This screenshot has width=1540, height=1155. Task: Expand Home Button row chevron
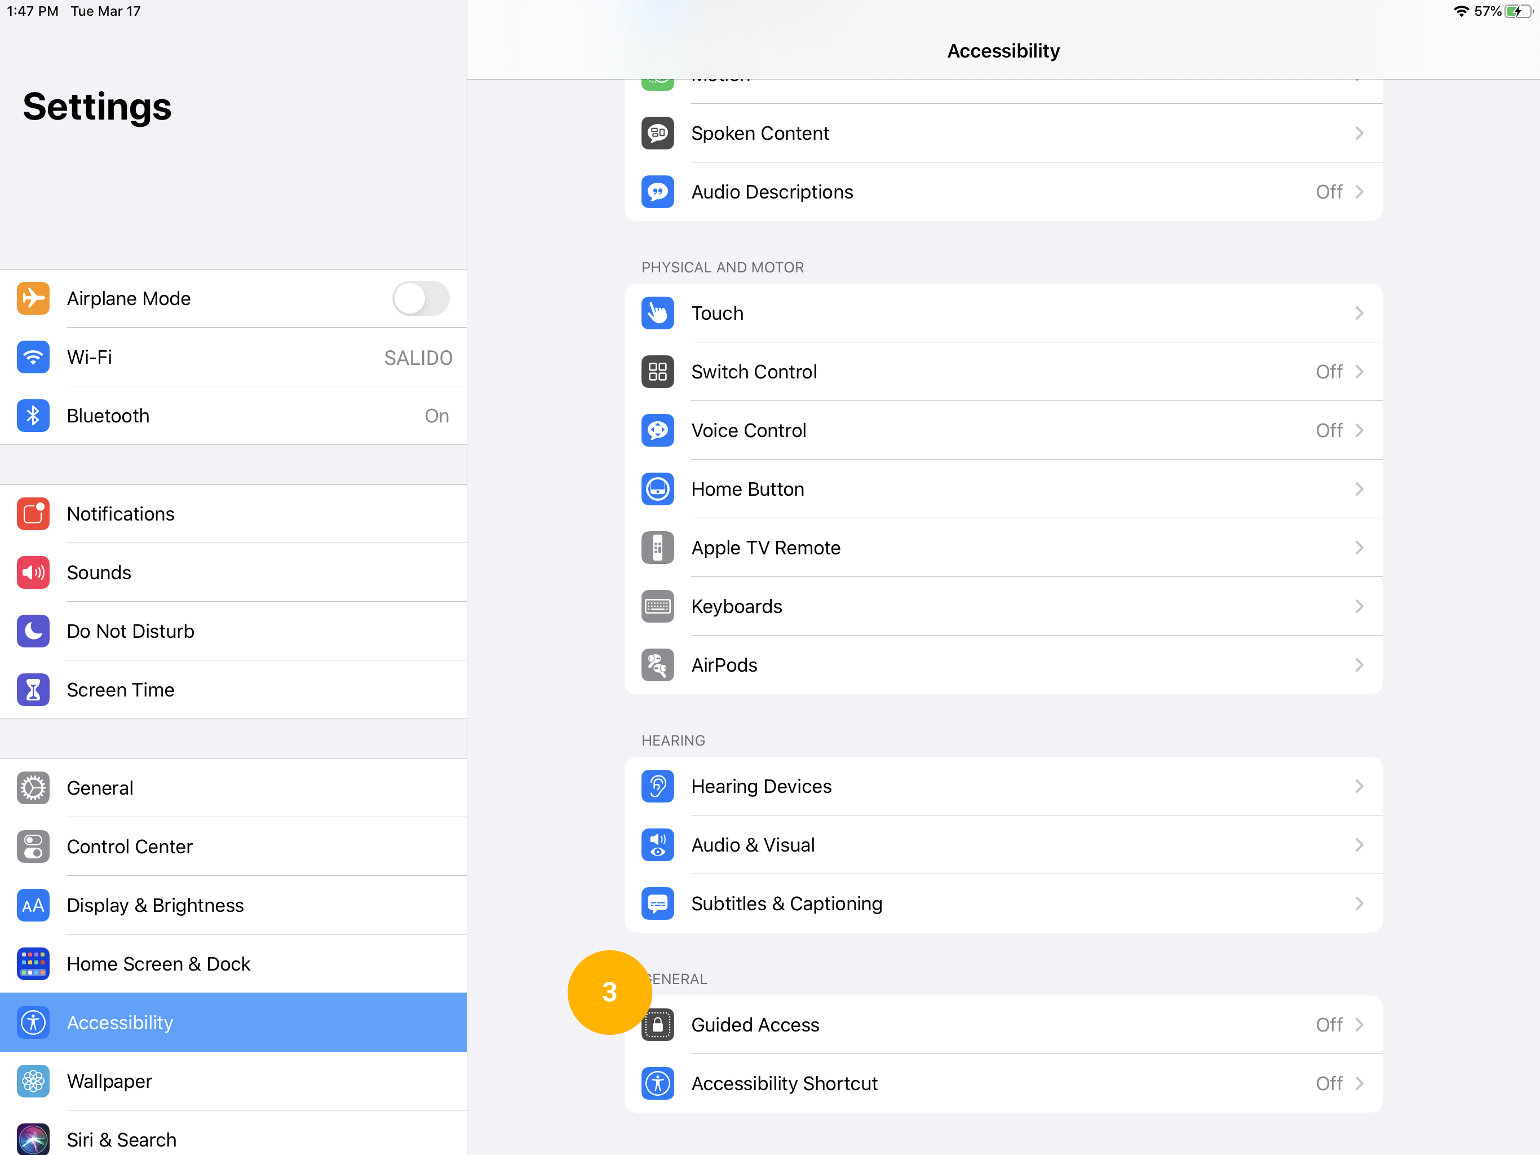[x=1359, y=489]
